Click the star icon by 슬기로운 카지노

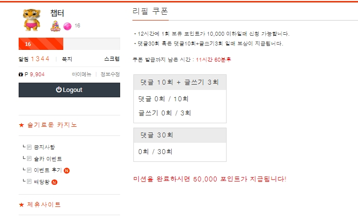pyautogui.click(x=21, y=125)
